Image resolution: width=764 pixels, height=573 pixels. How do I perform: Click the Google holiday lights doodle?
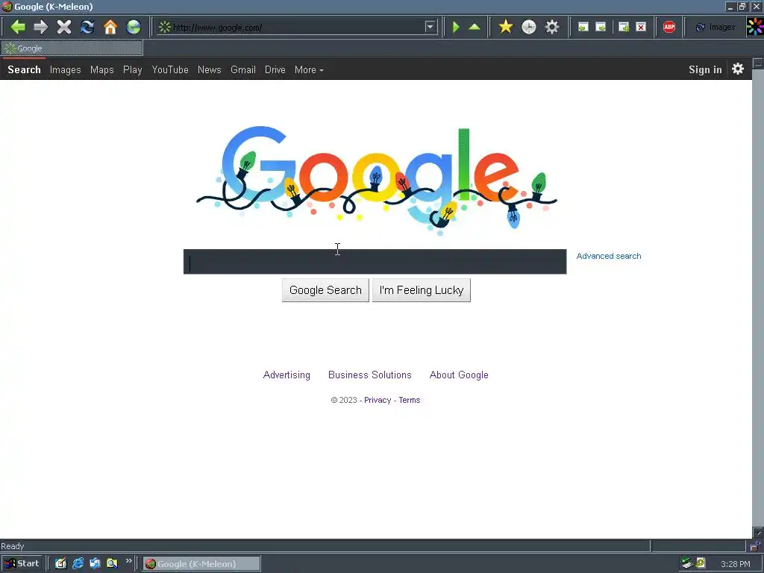coord(376,181)
